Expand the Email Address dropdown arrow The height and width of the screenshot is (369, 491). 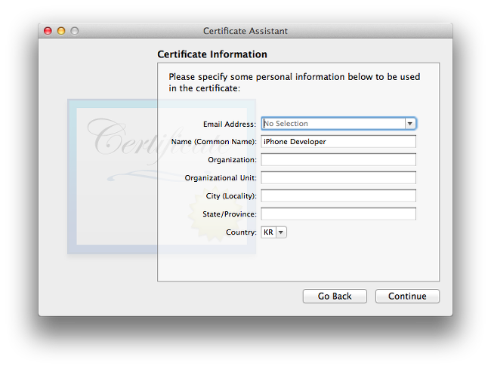pos(410,124)
